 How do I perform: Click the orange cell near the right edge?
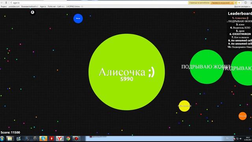[x=243, y=116]
